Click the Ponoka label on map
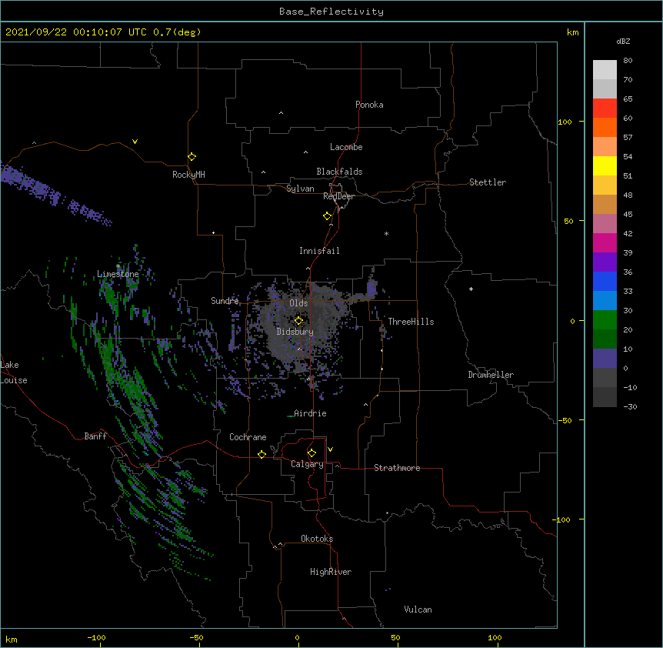The image size is (663, 648). click(369, 105)
